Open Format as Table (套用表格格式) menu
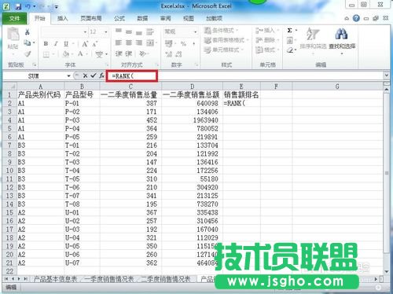Viewport: 393px width, 294px height. coord(226,40)
